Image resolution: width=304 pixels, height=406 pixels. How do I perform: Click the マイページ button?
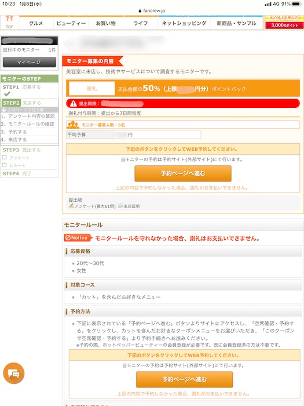pos(29,62)
